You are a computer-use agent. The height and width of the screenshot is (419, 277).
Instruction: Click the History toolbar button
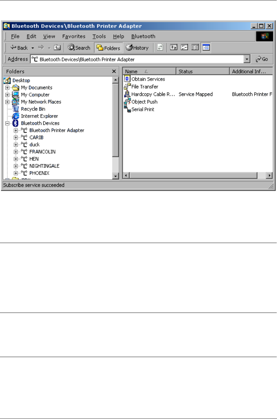coord(137,48)
